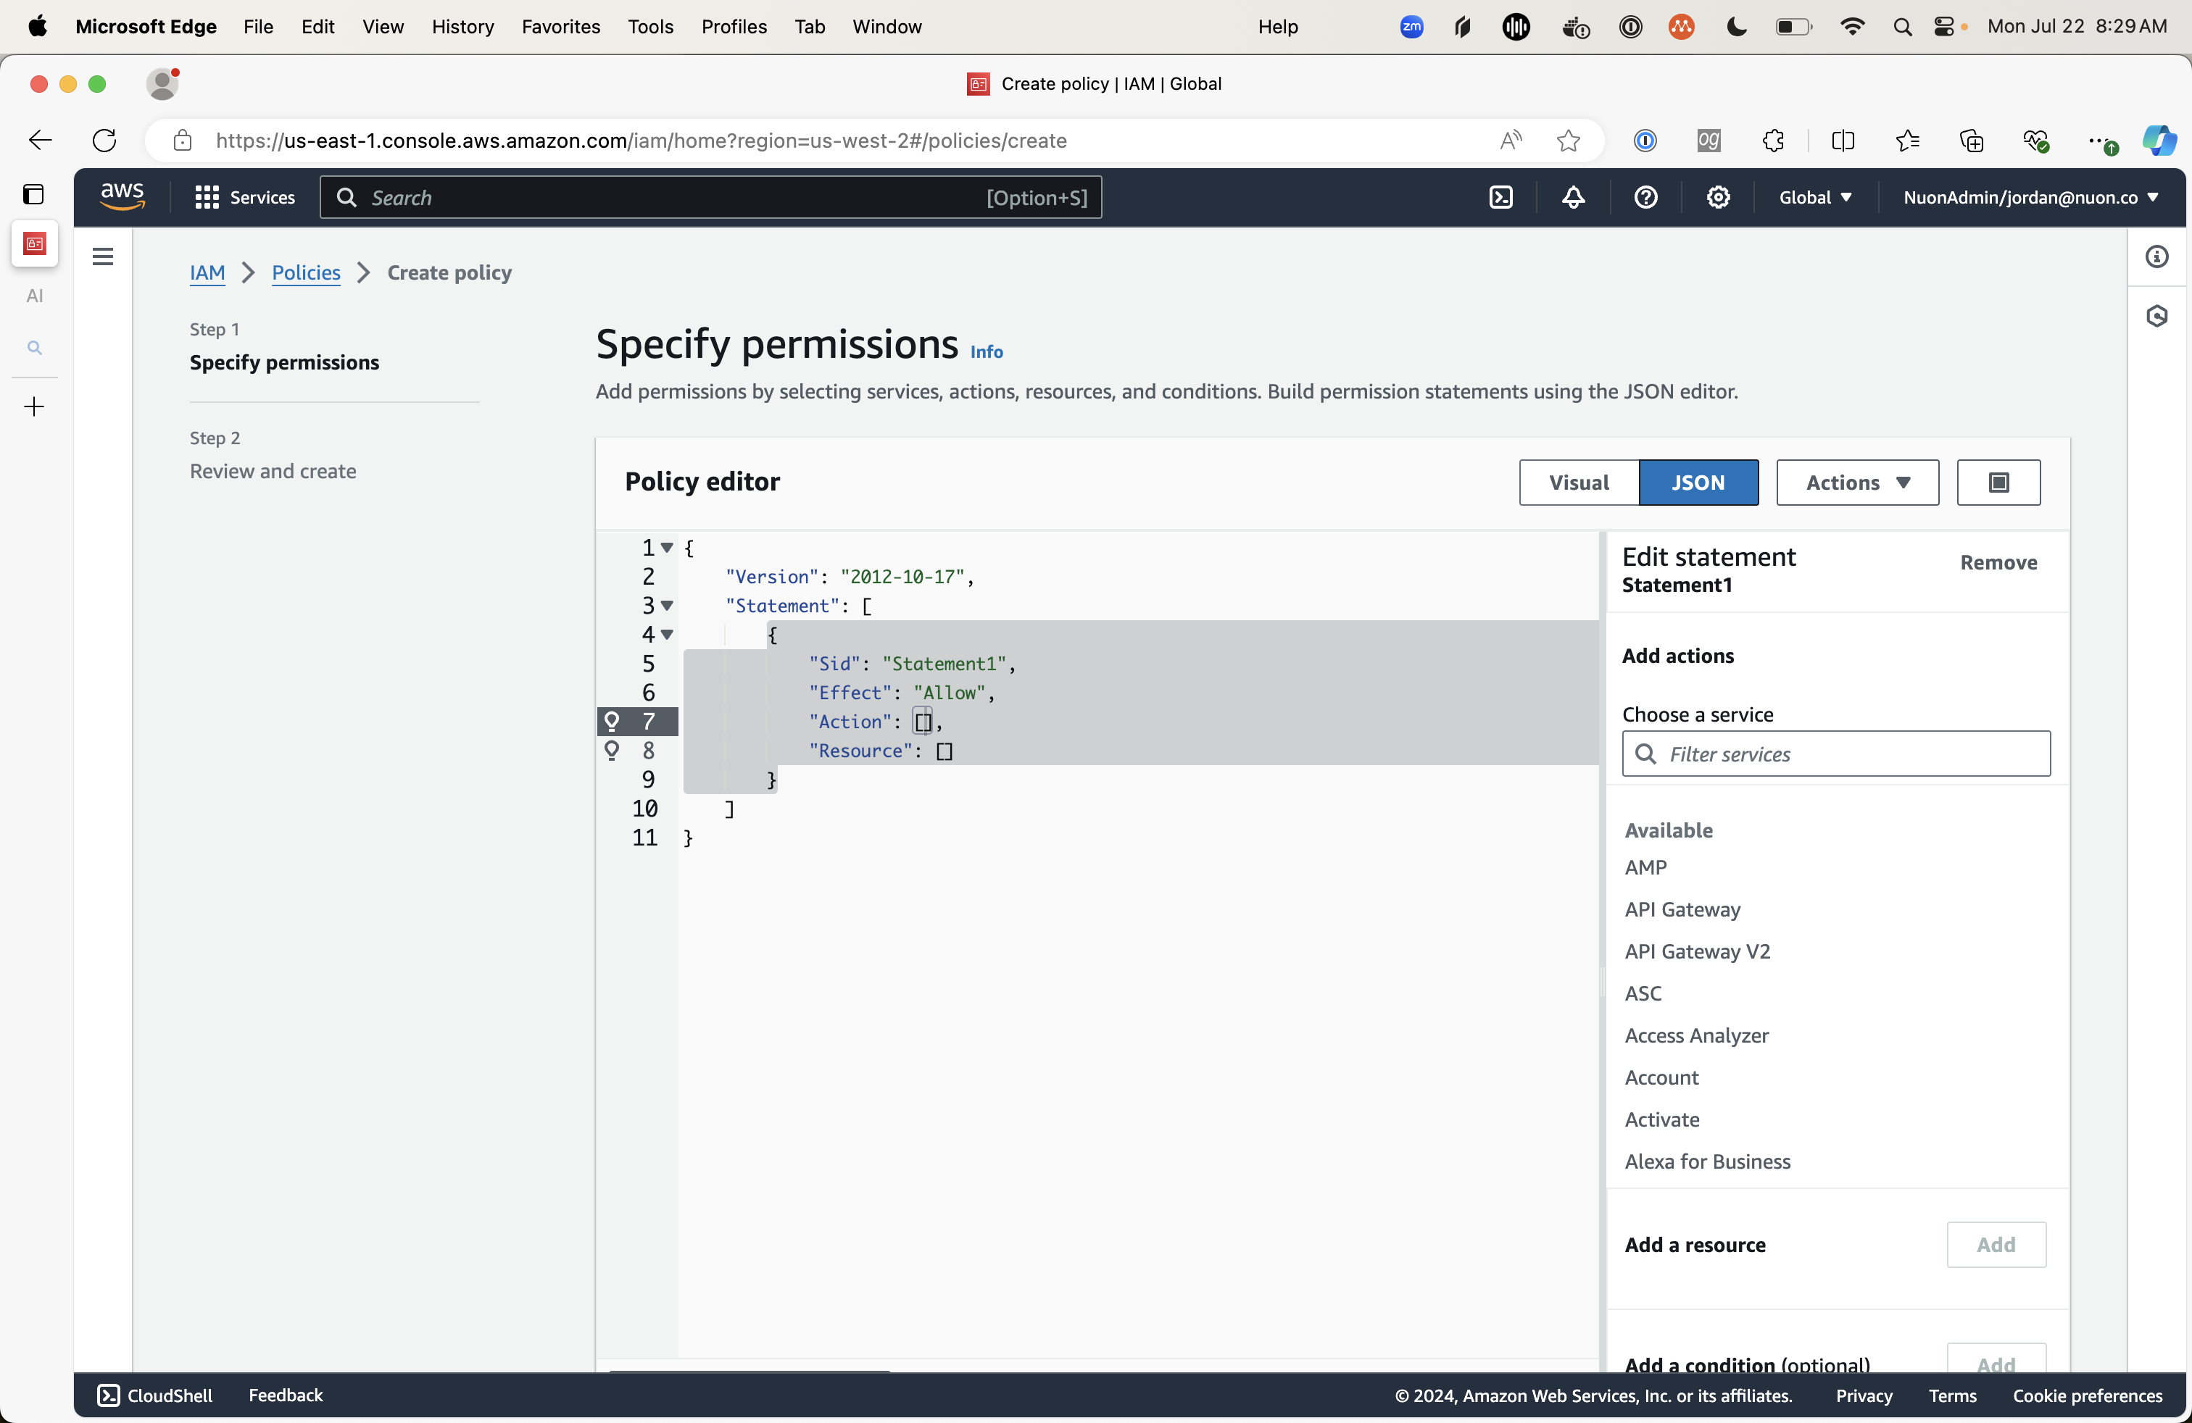Click the Policies breadcrumb link
2192x1423 pixels.
[x=306, y=272]
